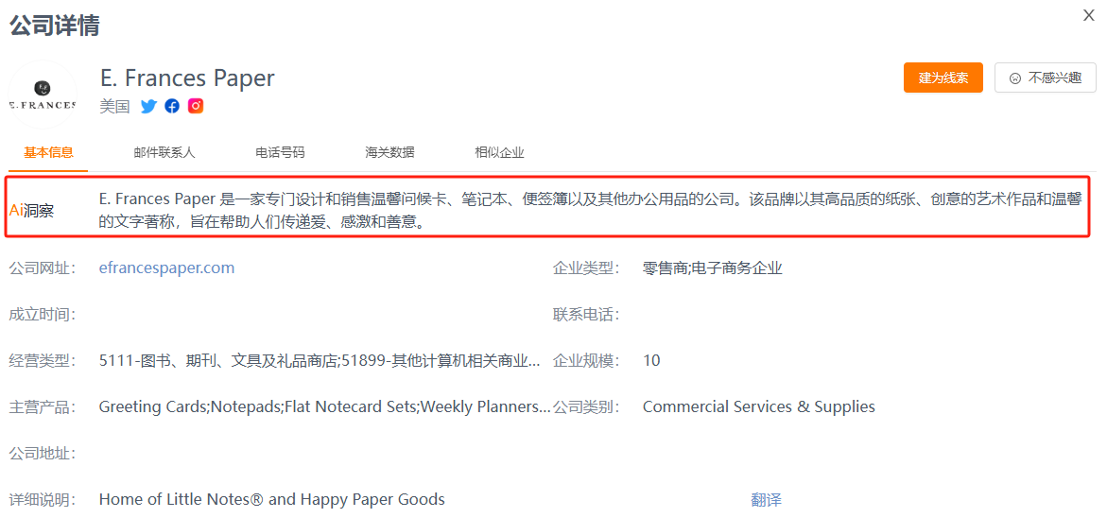Viewport: 1107px width, 518px height.
Task: Click the 公司类别 field label
Action: click(x=585, y=407)
